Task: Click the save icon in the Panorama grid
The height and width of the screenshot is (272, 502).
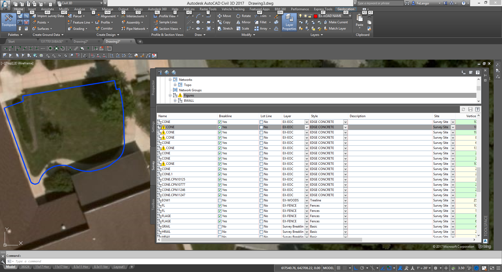Action: tap(470, 109)
